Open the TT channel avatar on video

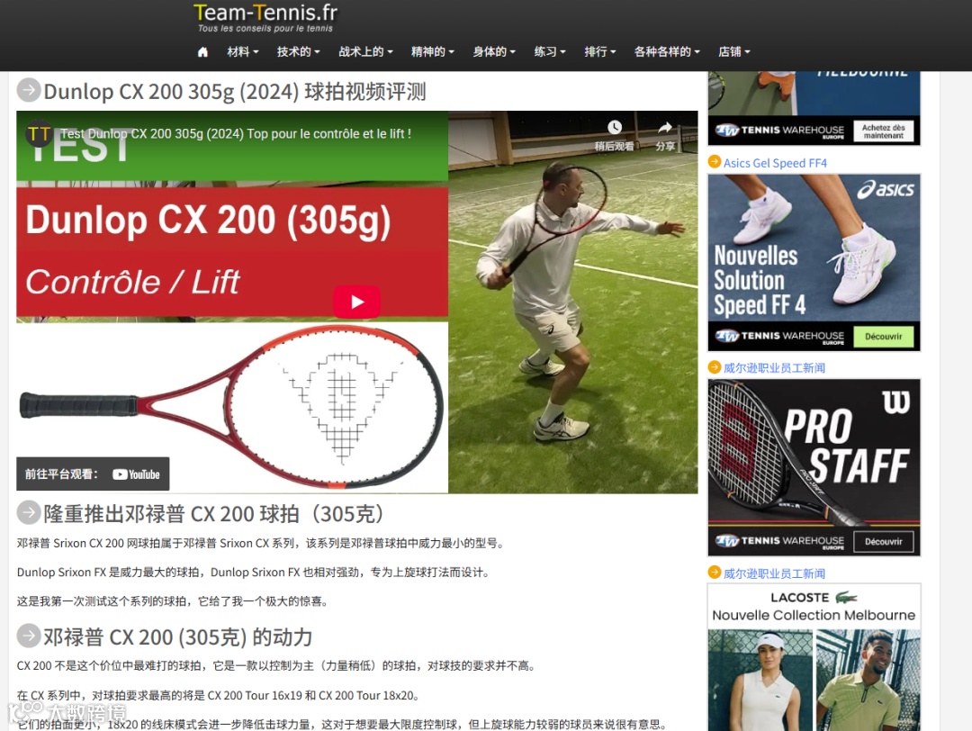coord(39,133)
